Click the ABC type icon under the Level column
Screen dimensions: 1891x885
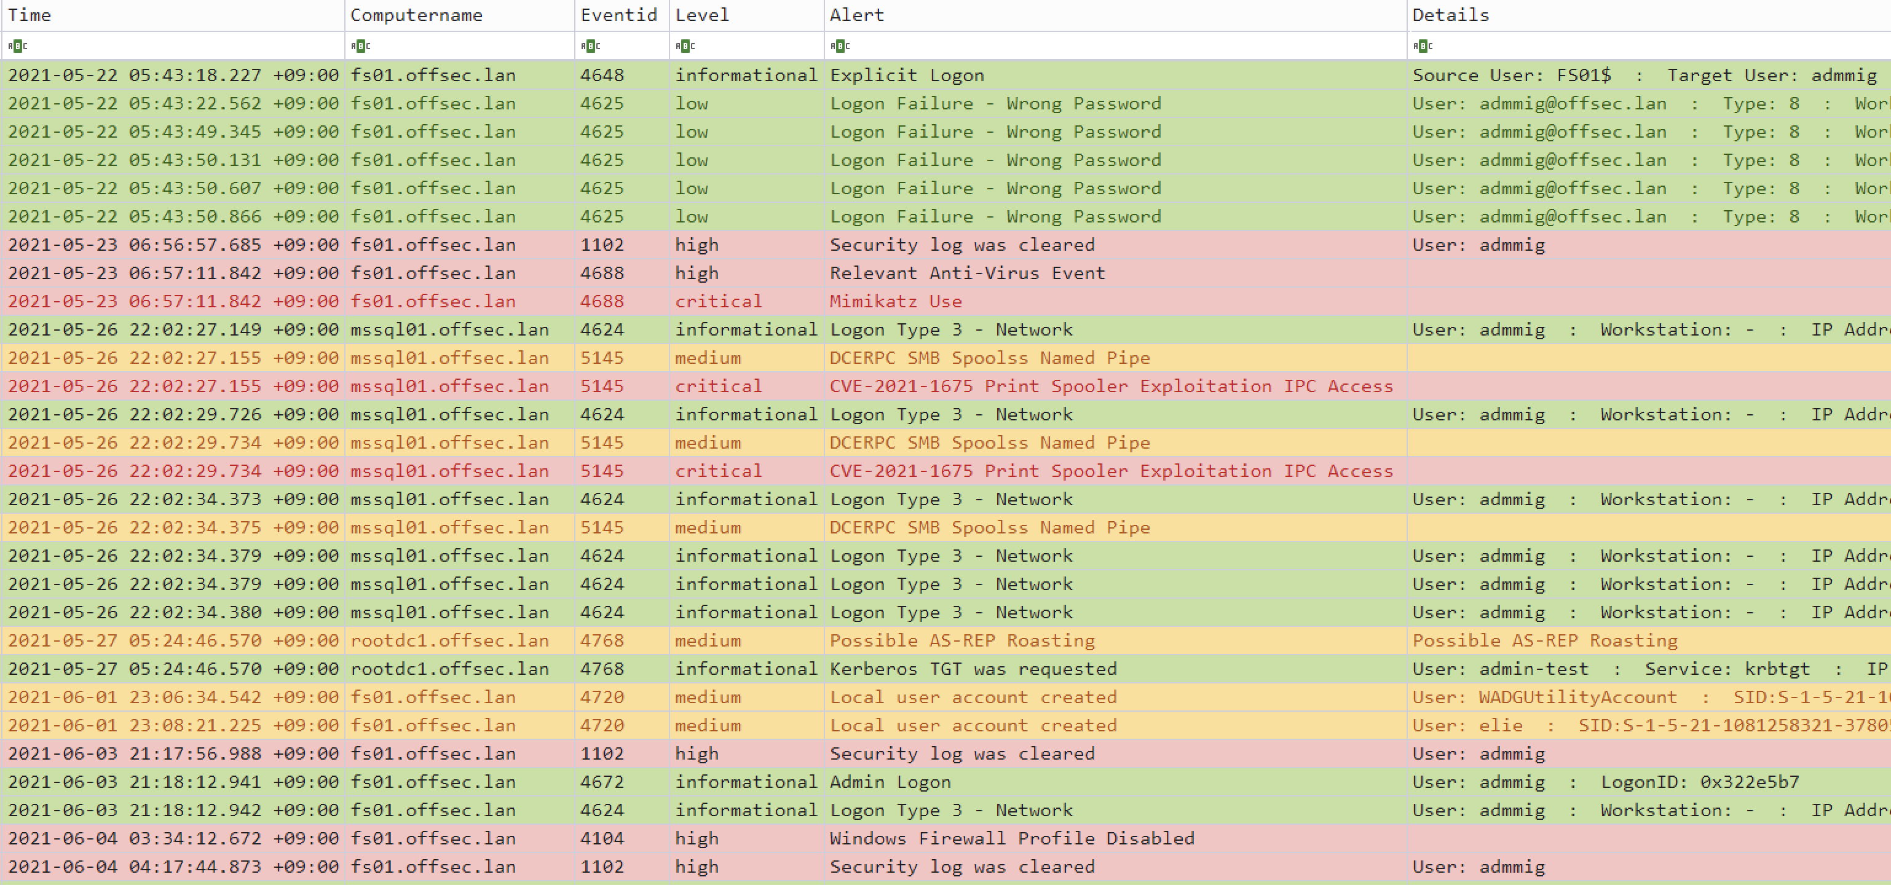pos(684,45)
